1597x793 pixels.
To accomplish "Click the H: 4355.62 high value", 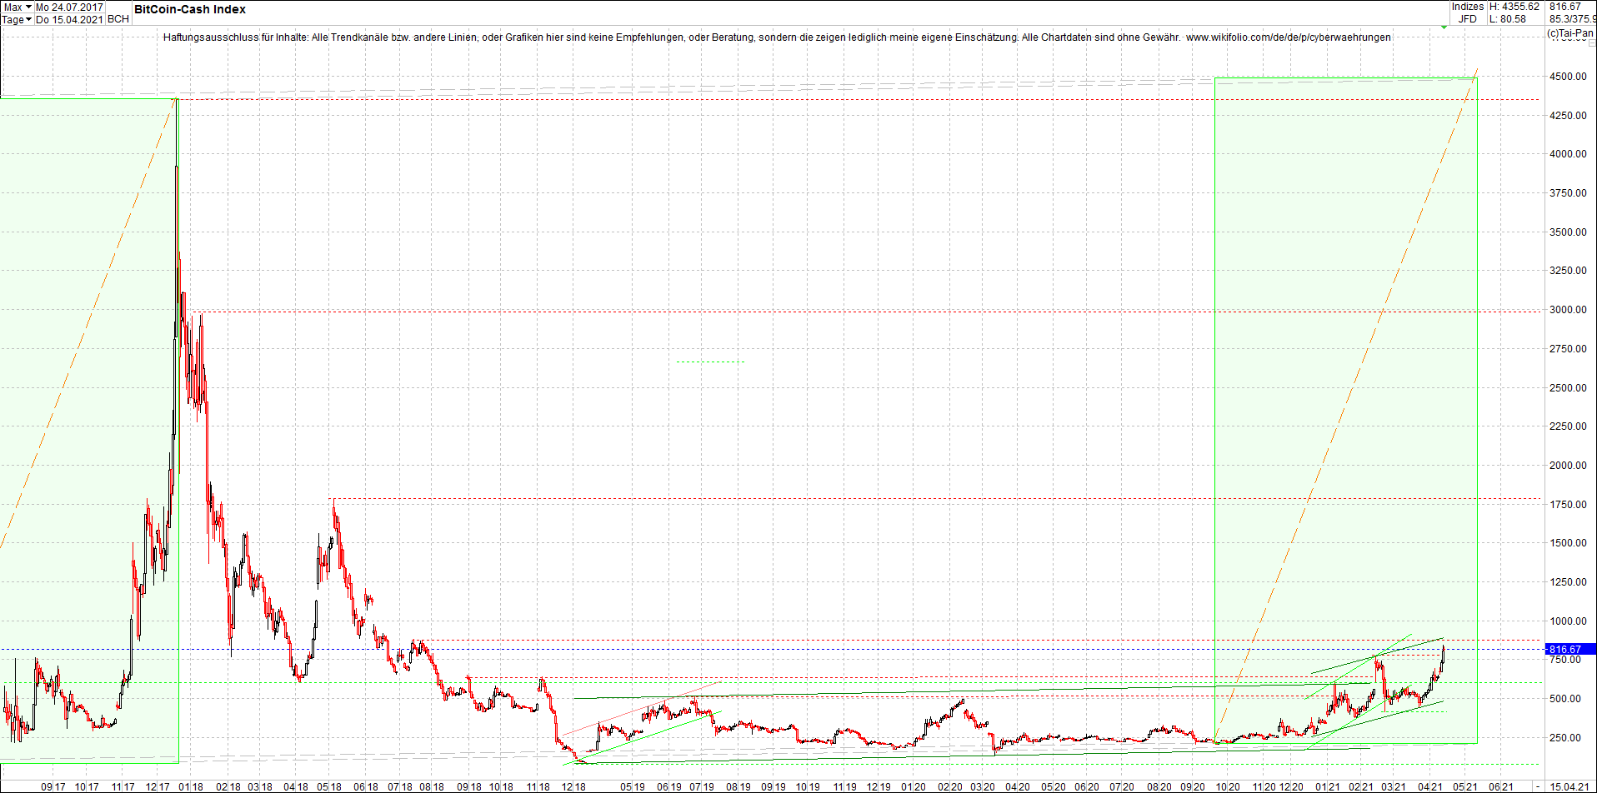I will [x=1514, y=7].
